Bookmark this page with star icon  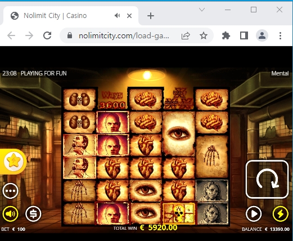pyautogui.click(x=204, y=35)
